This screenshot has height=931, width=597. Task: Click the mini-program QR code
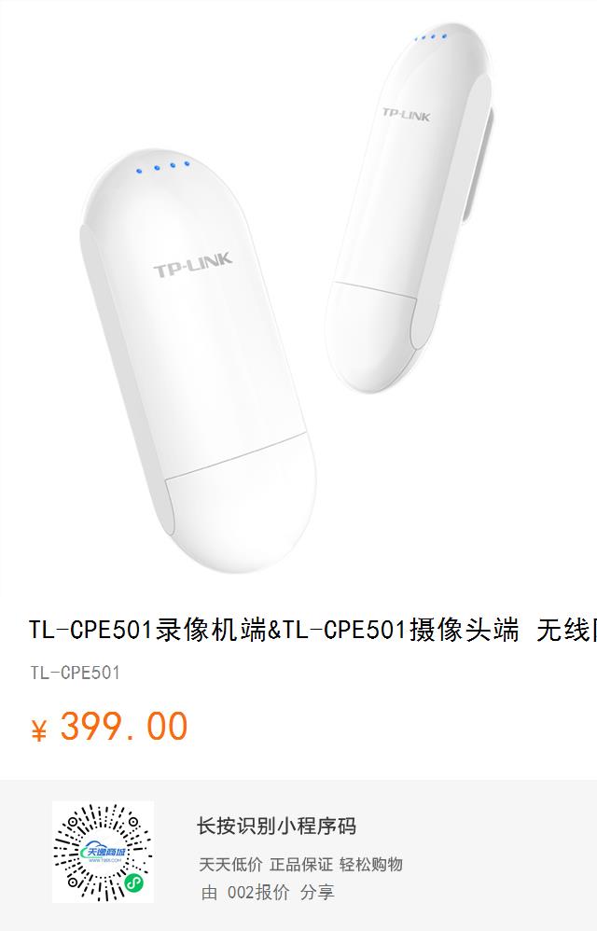tap(103, 852)
